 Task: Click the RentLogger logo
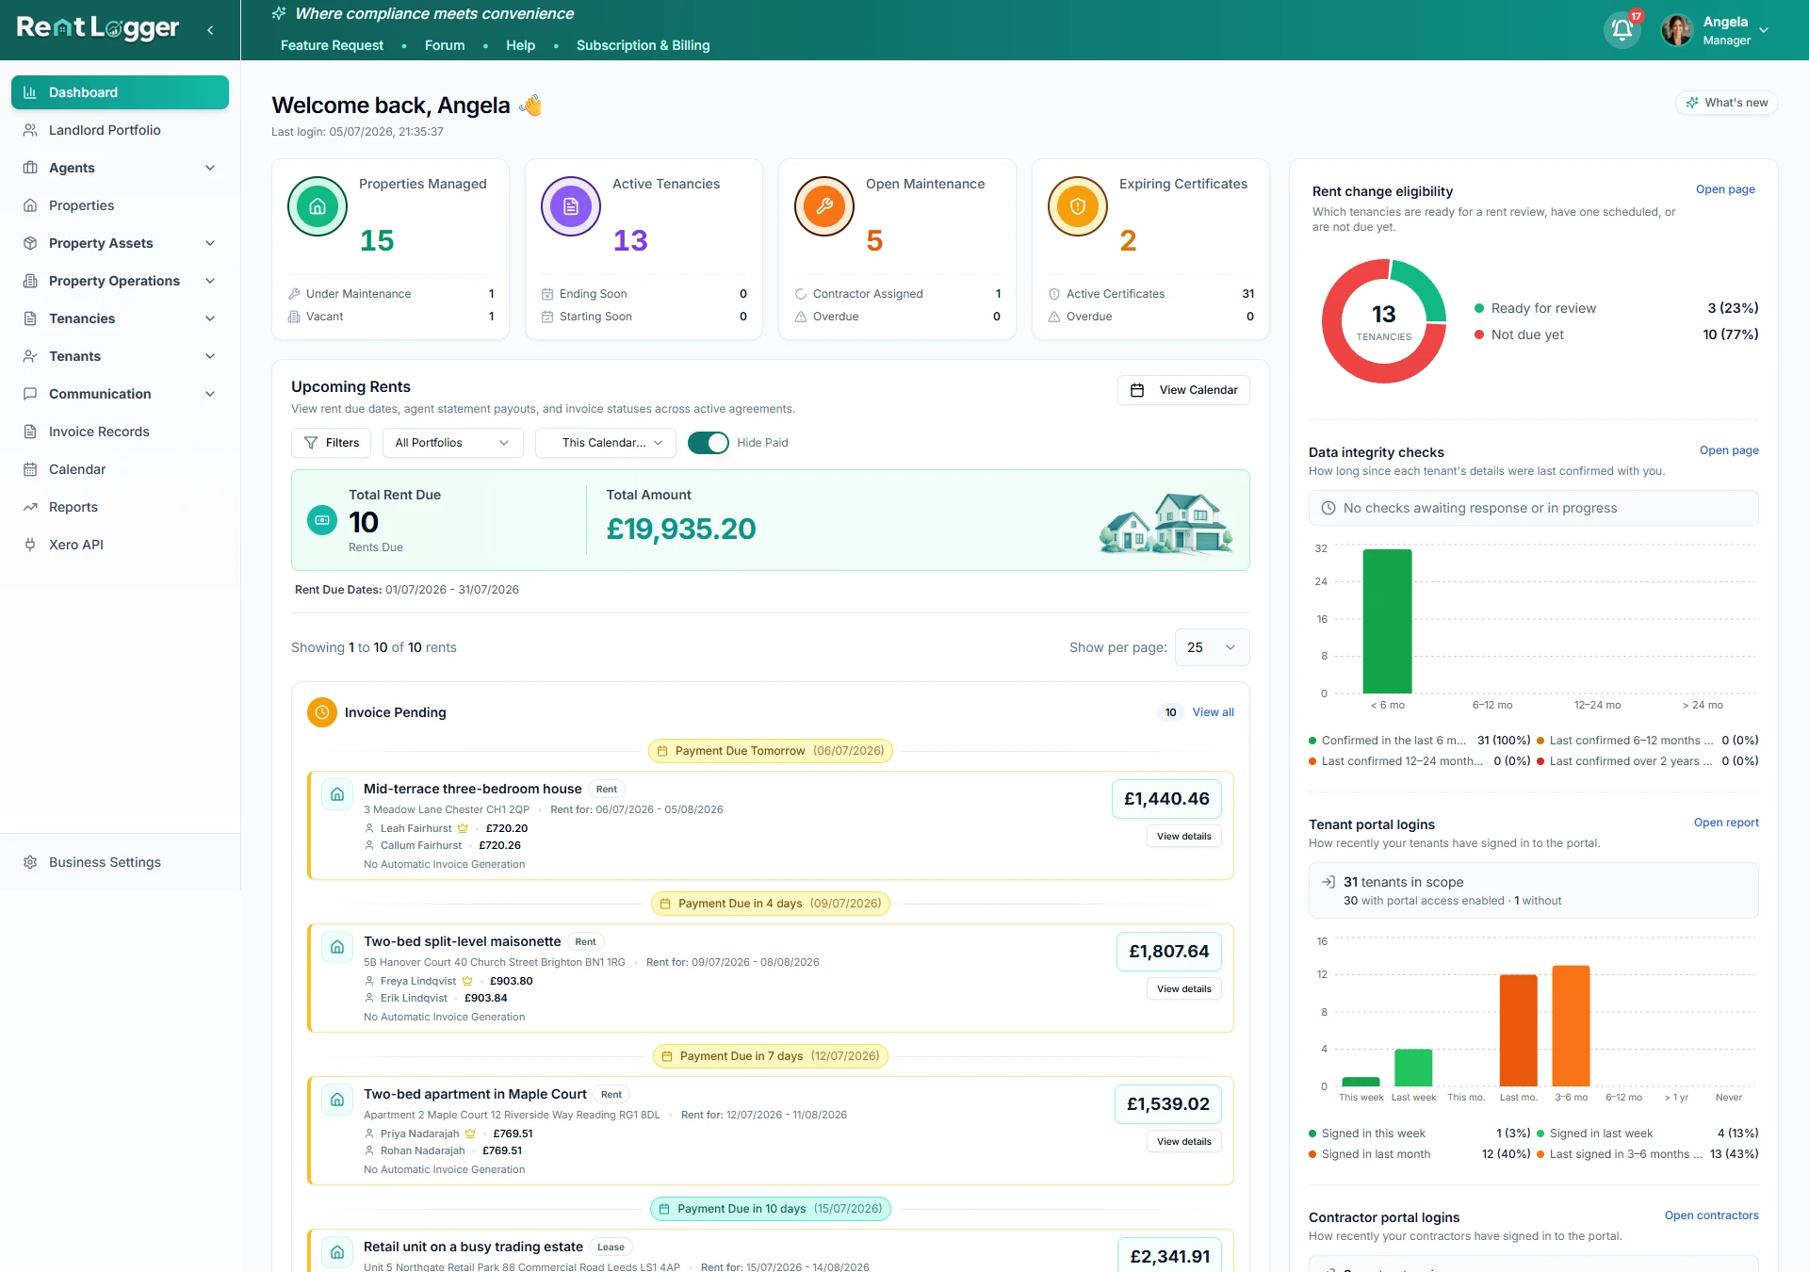pos(98,28)
